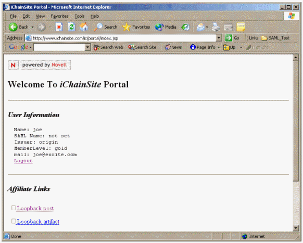
Task: Click the Links toolbar label
Action: [254, 38]
